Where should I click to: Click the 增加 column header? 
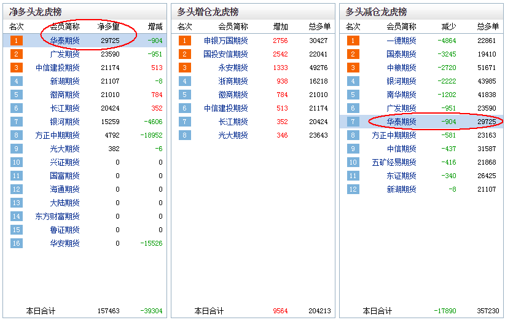281,26
